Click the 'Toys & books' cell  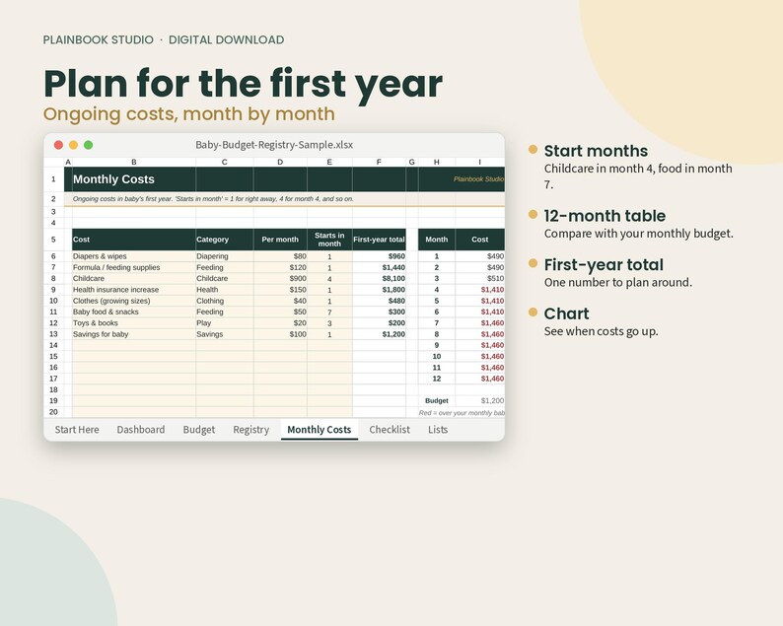134,323
